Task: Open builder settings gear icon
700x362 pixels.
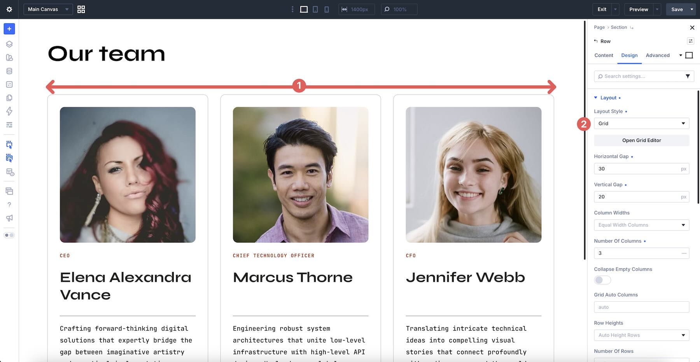Action: click(9, 9)
